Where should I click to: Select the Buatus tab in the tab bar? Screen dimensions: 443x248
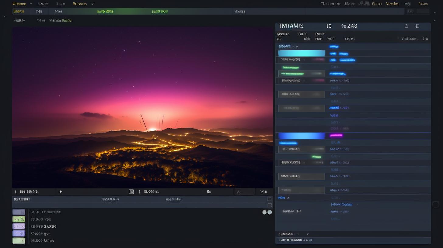(19, 11)
